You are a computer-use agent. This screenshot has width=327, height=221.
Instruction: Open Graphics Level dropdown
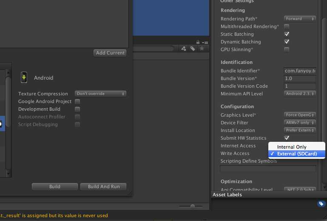(x=300, y=115)
